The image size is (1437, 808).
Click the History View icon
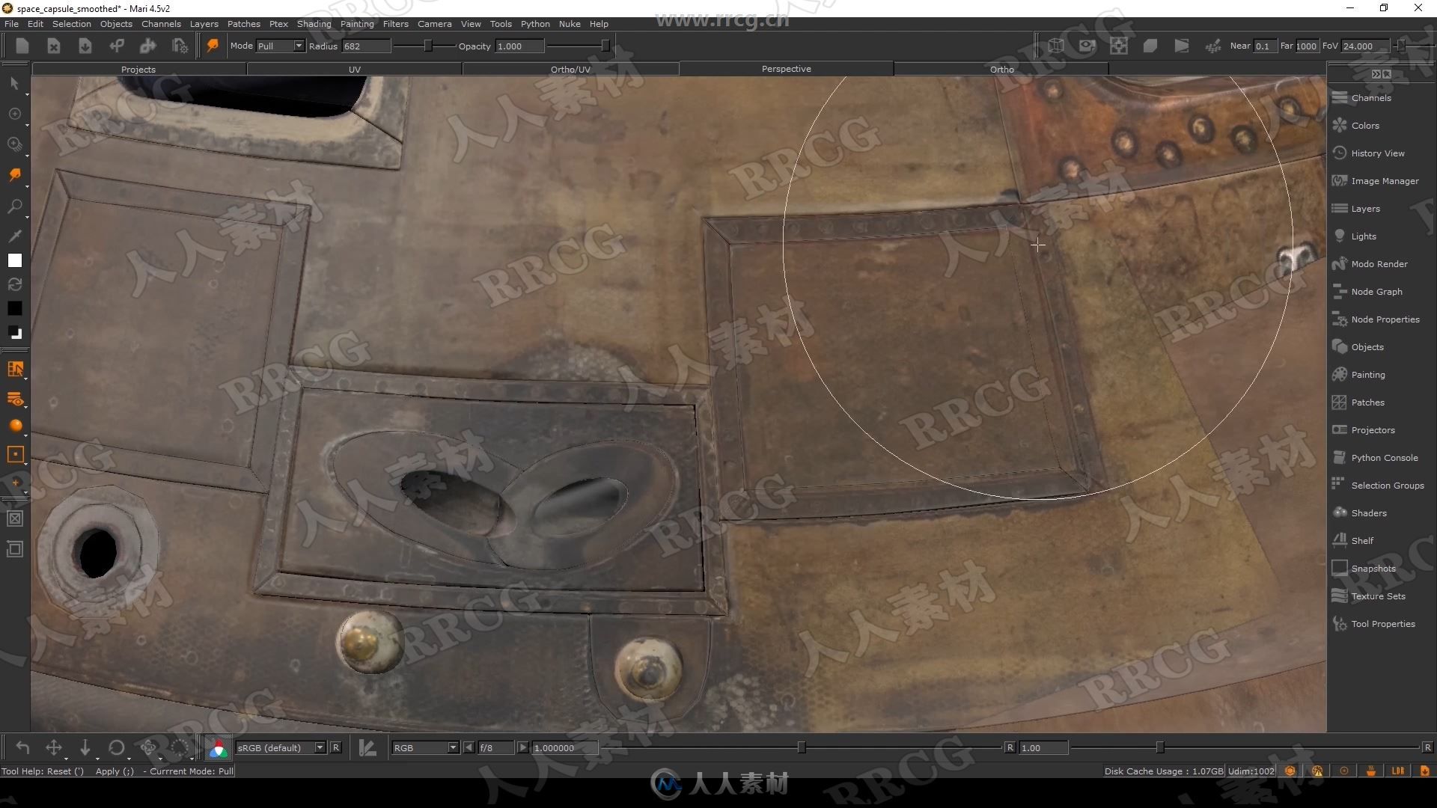tap(1340, 152)
